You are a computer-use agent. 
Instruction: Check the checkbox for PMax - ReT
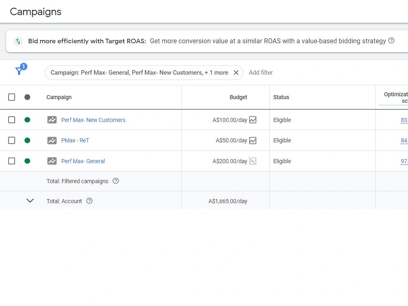[x=11, y=140]
